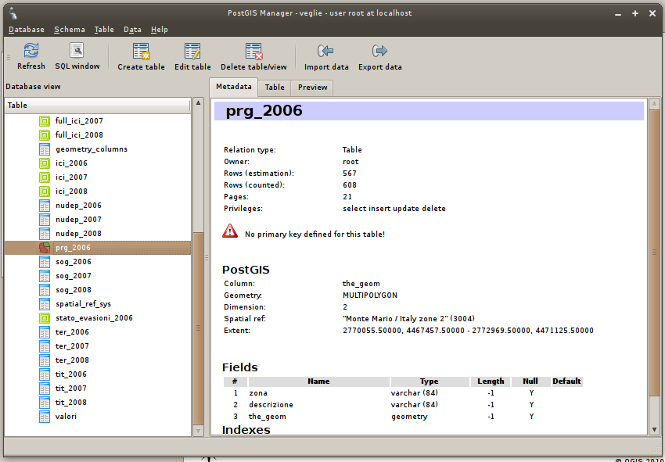This screenshot has width=665, height=462.
Task: Select the full_ici_2007 view icon
Action: pos(45,121)
